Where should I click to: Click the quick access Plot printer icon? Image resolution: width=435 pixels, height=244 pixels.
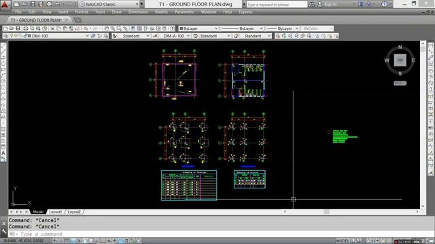(x=50, y=4)
